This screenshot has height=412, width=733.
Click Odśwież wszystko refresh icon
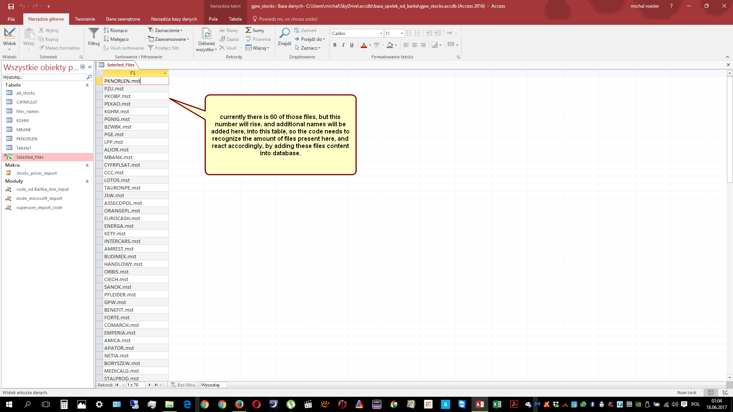click(207, 34)
